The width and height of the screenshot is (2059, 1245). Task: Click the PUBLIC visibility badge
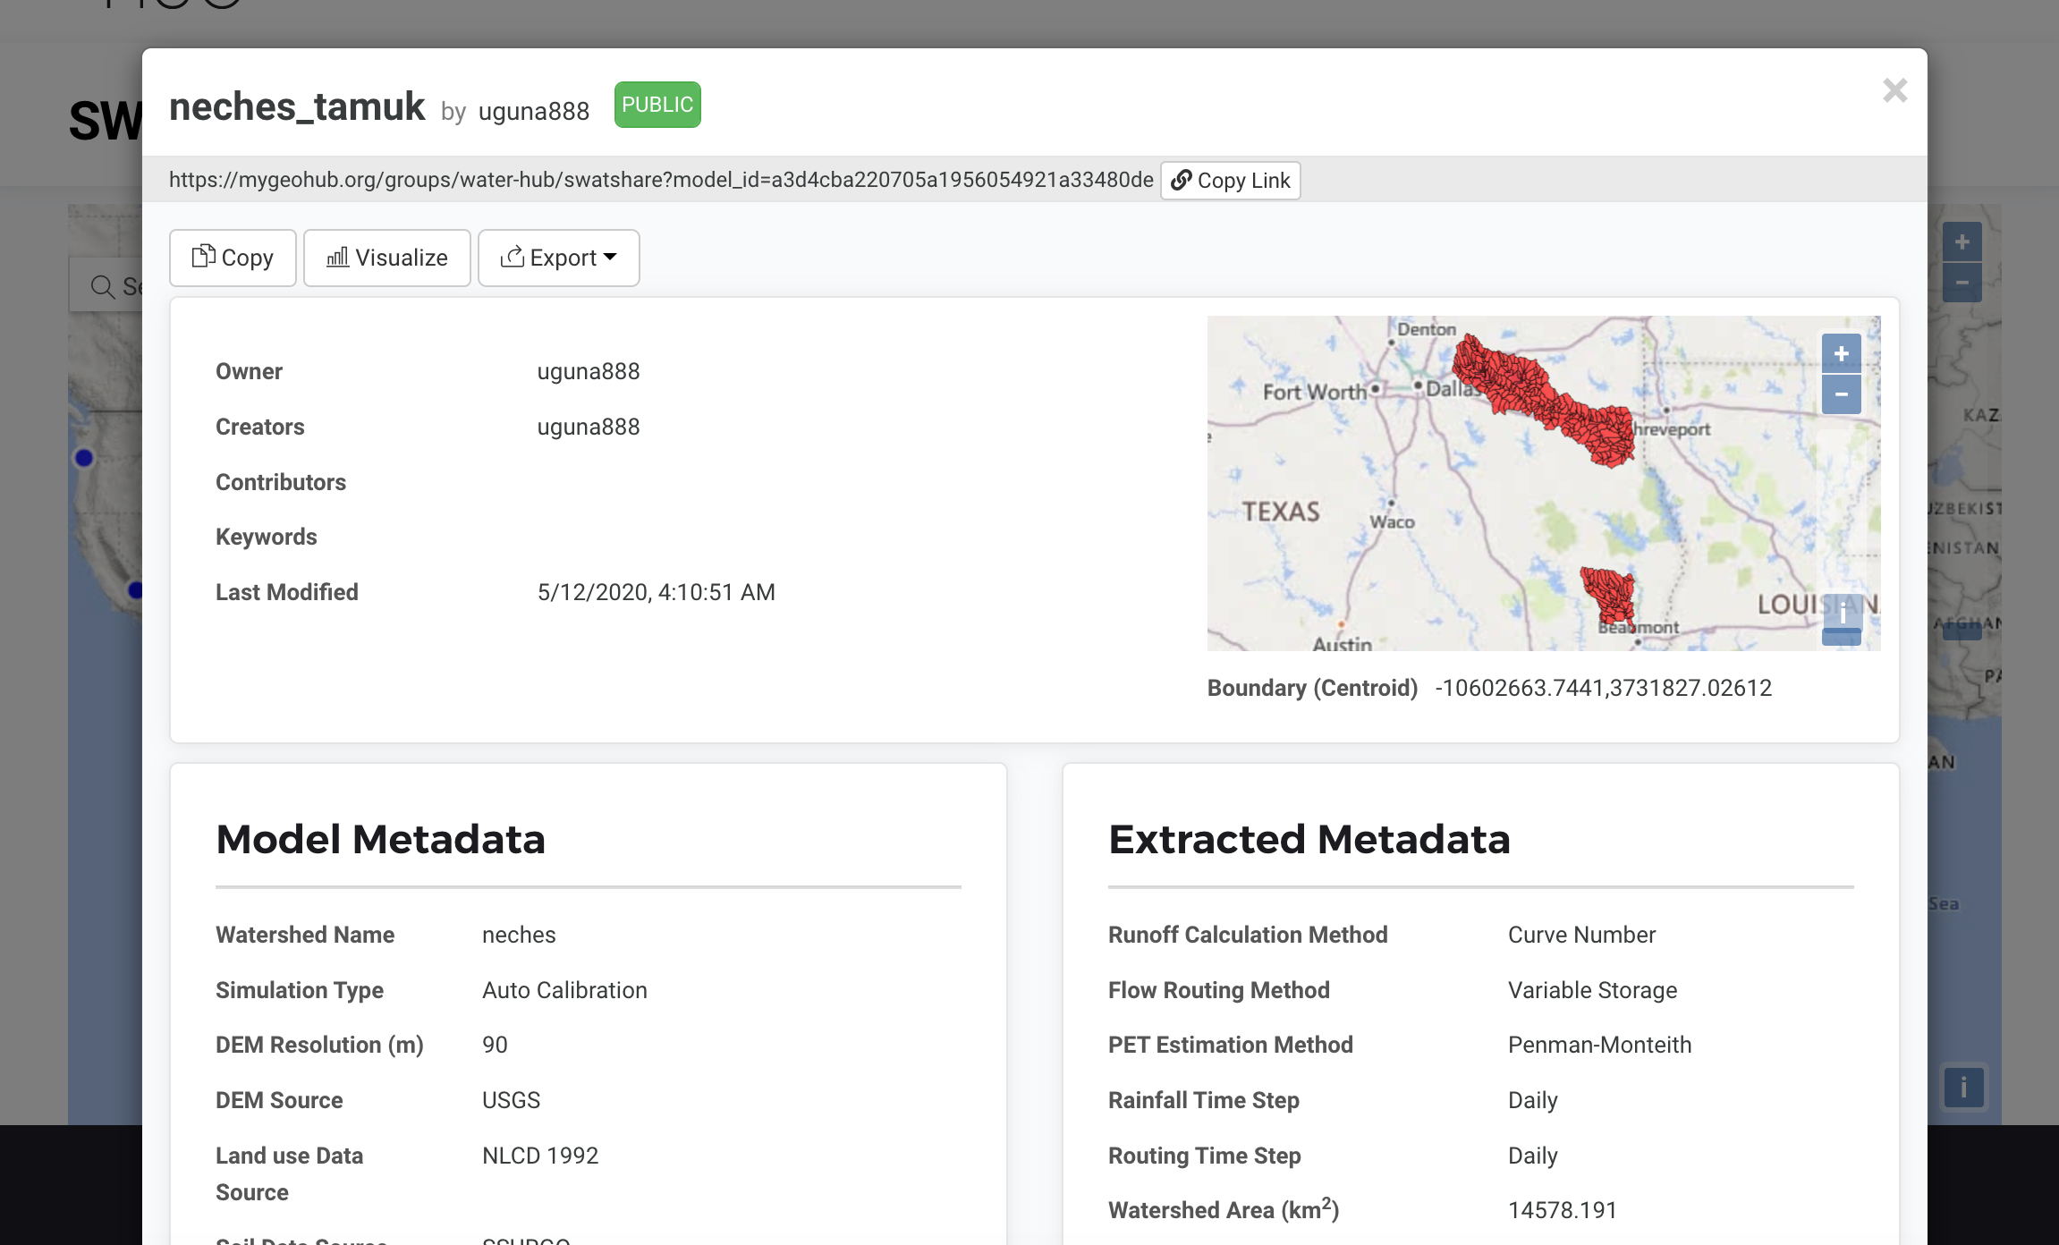657,105
